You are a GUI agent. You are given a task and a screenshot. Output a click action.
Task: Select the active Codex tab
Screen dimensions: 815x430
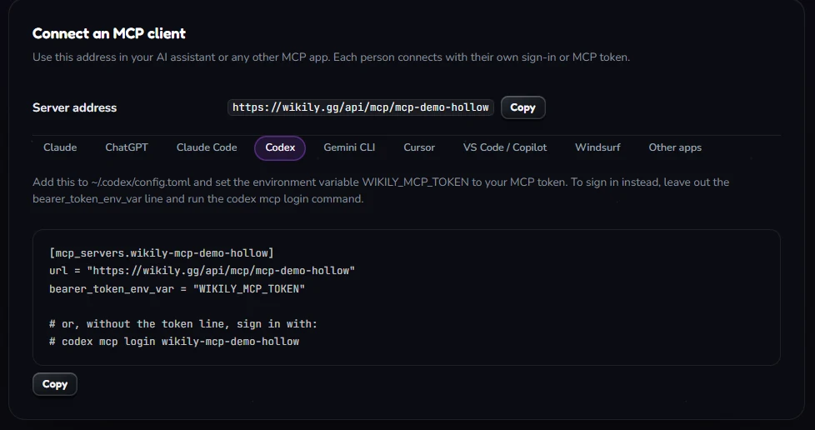click(x=280, y=147)
